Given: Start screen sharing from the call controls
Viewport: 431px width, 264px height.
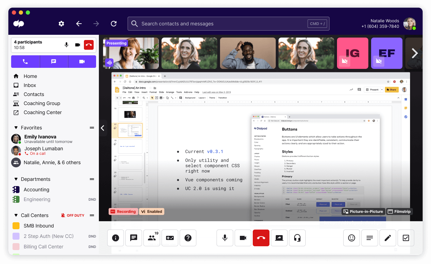Looking at the screenshot, I should [279, 238].
